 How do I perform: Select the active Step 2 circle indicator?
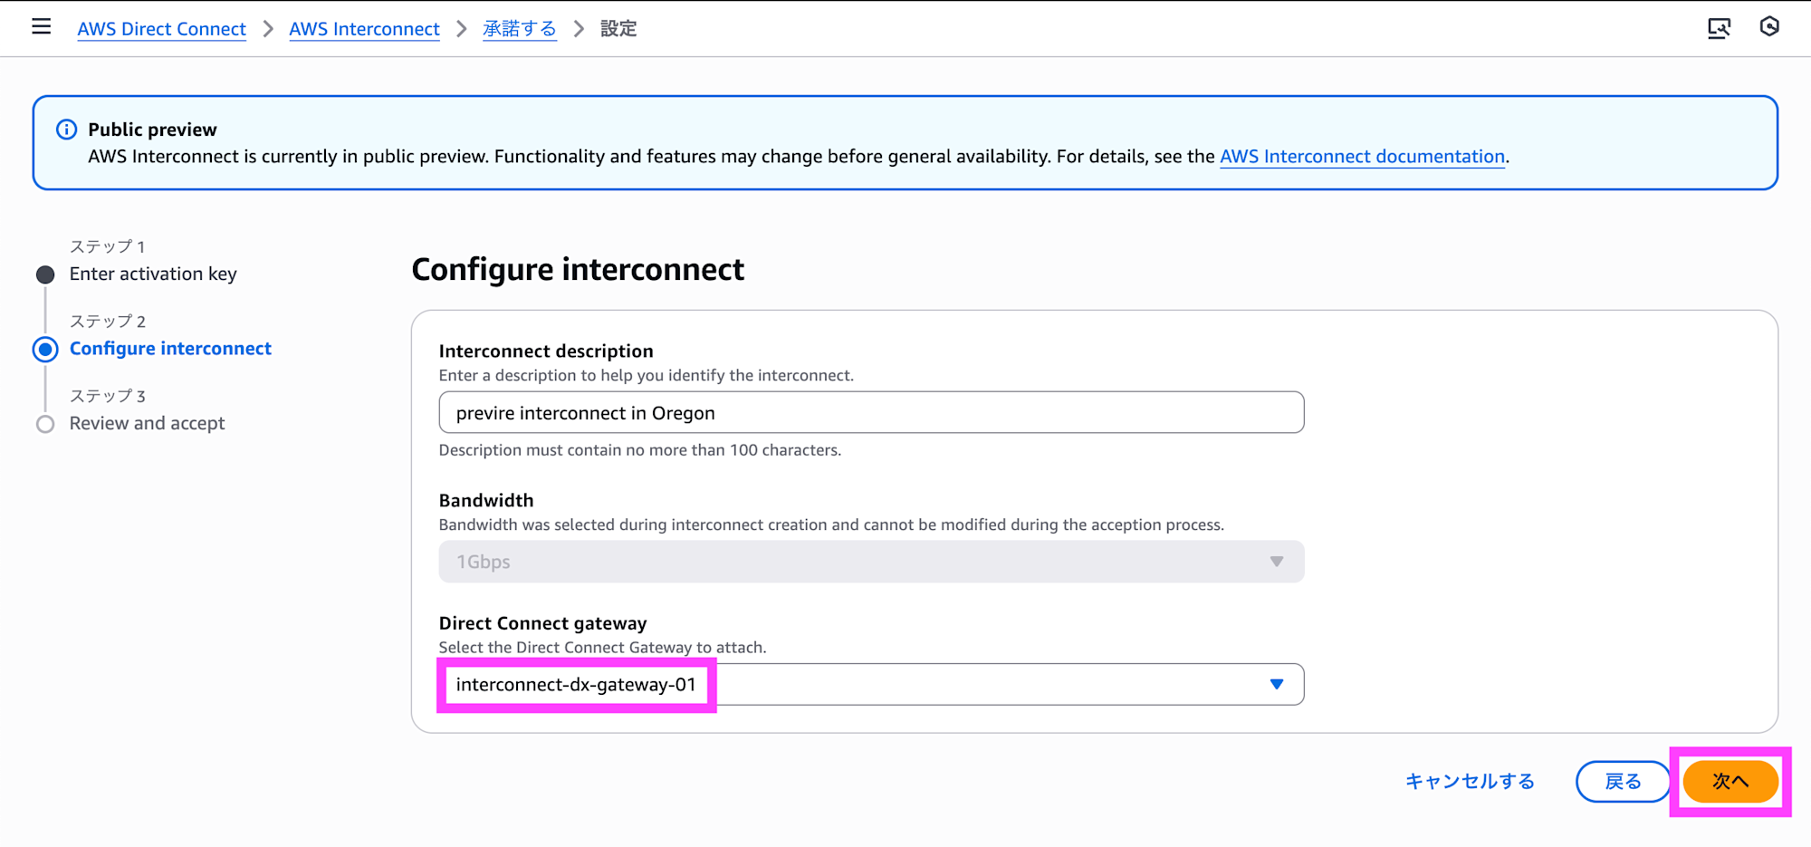45,350
